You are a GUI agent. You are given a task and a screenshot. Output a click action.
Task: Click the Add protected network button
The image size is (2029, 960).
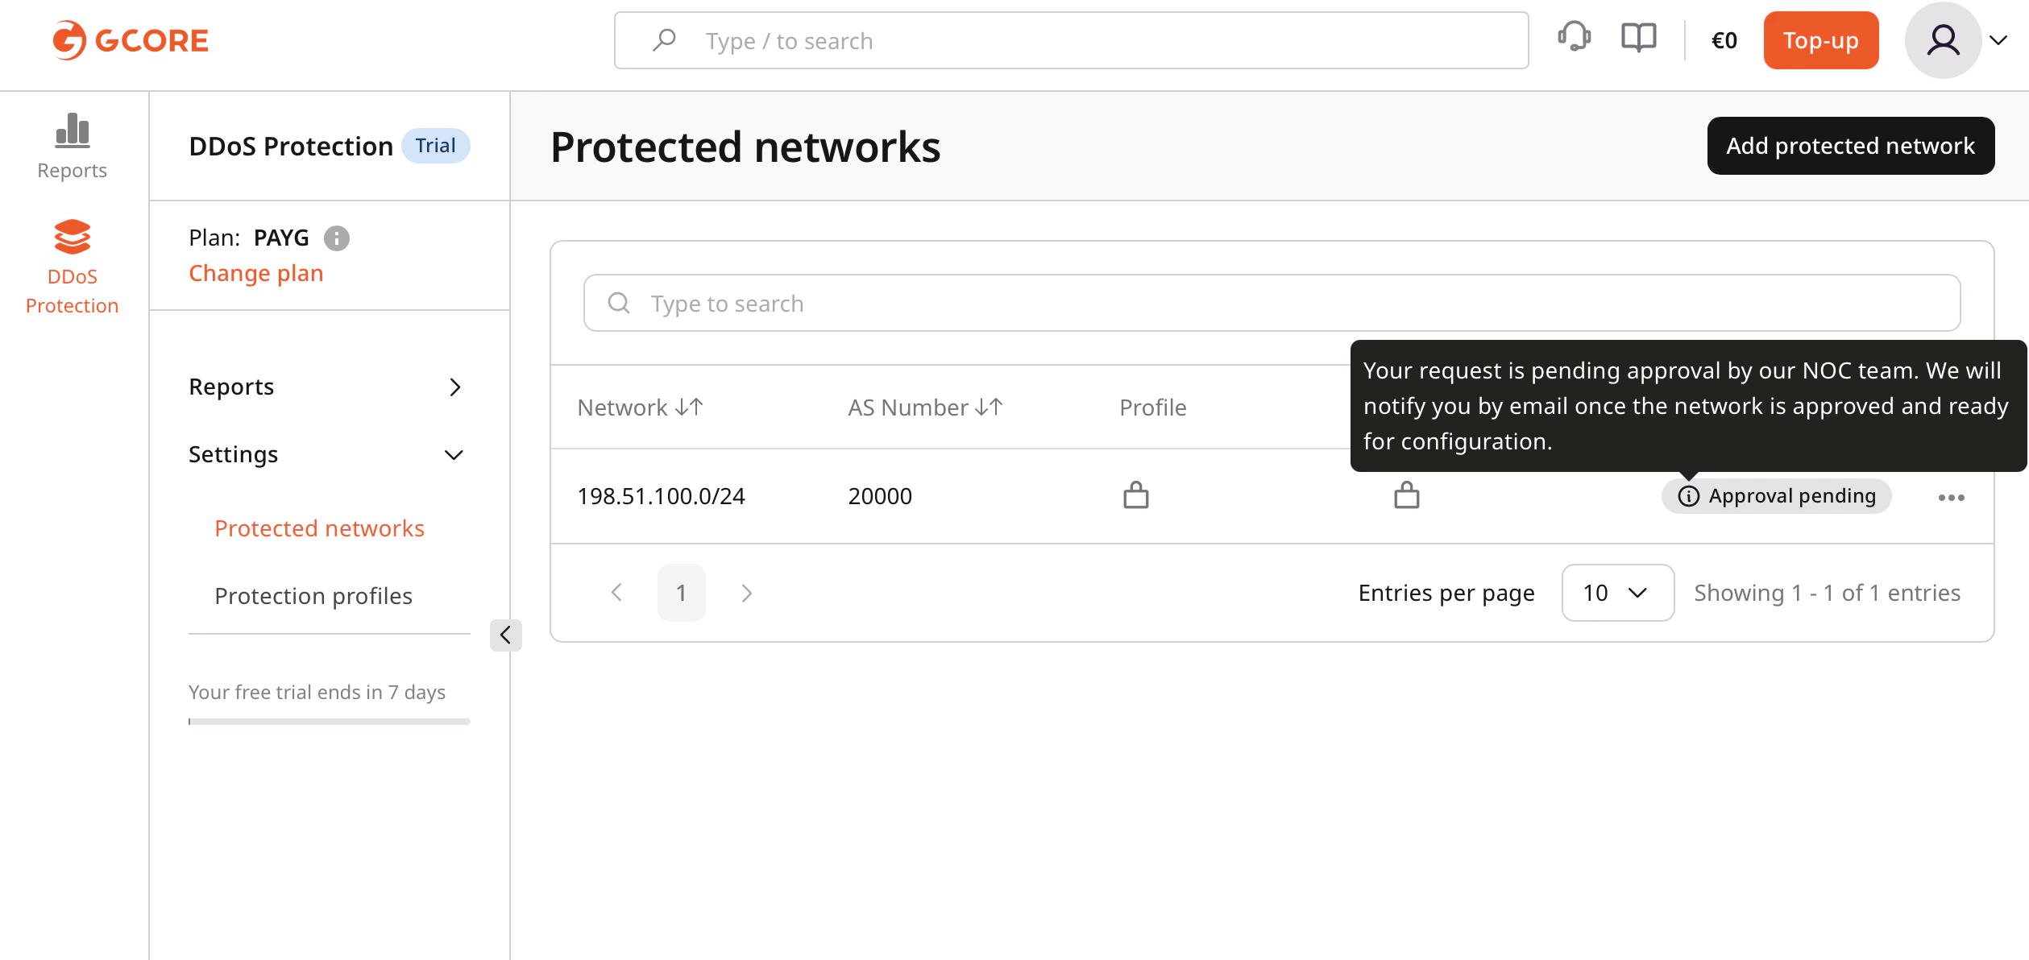1849,146
